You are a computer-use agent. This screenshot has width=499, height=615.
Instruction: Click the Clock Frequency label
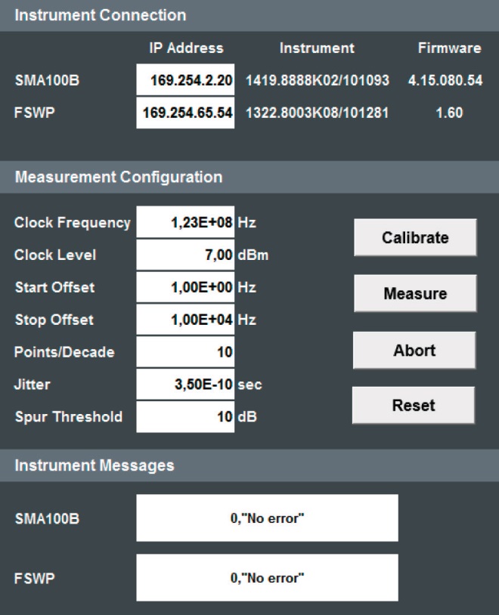73,223
